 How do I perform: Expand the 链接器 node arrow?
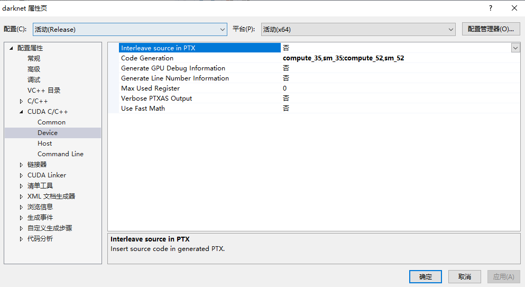[x=21, y=165]
